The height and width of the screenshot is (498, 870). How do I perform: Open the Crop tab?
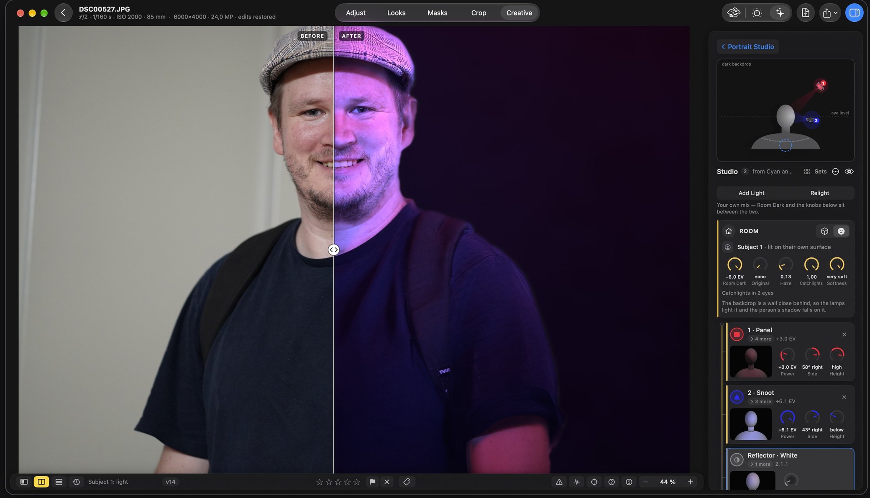(478, 13)
